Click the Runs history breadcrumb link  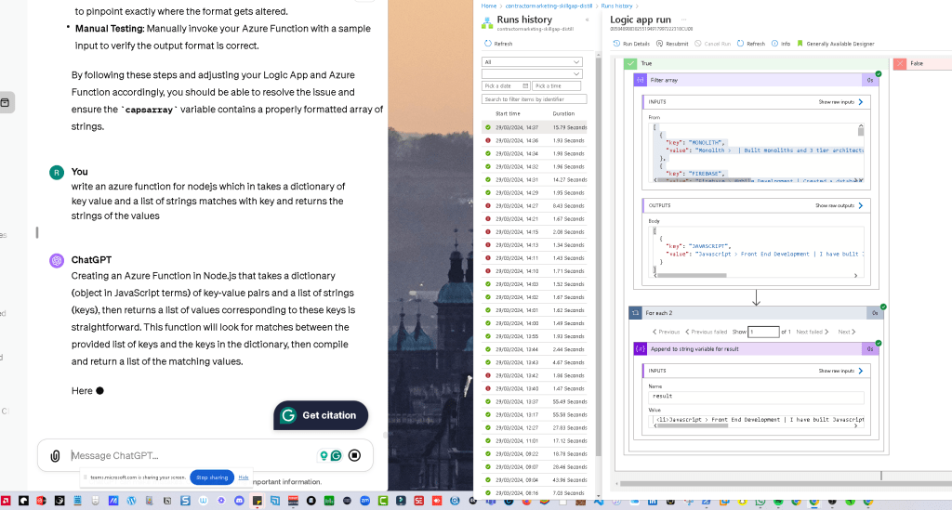pos(617,7)
